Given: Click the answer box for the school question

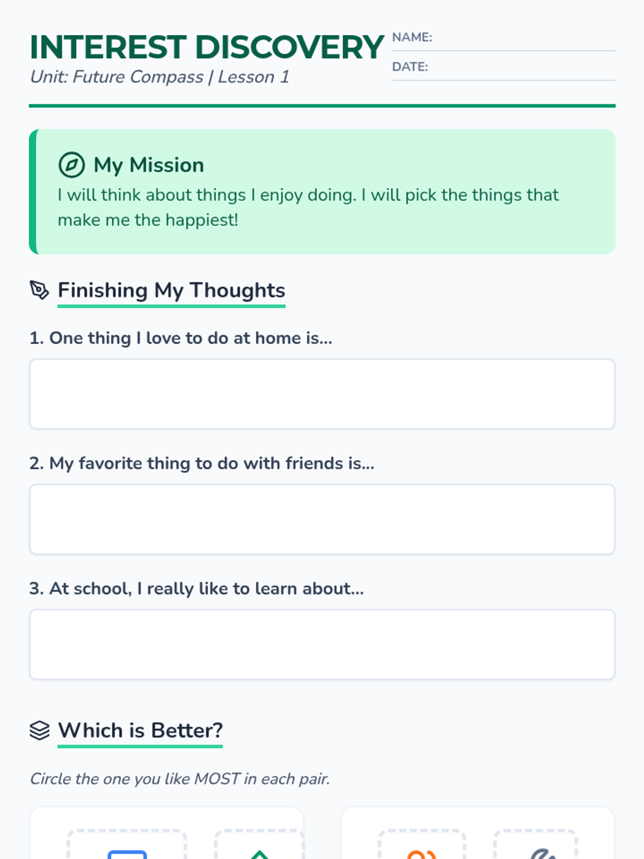Looking at the screenshot, I should 322,644.
